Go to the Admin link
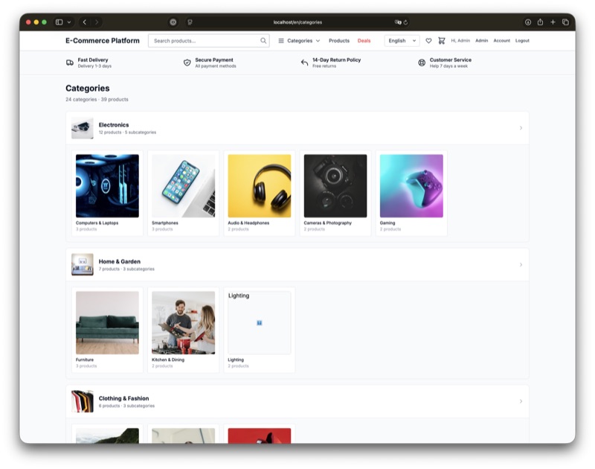 pyautogui.click(x=481, y=41)
